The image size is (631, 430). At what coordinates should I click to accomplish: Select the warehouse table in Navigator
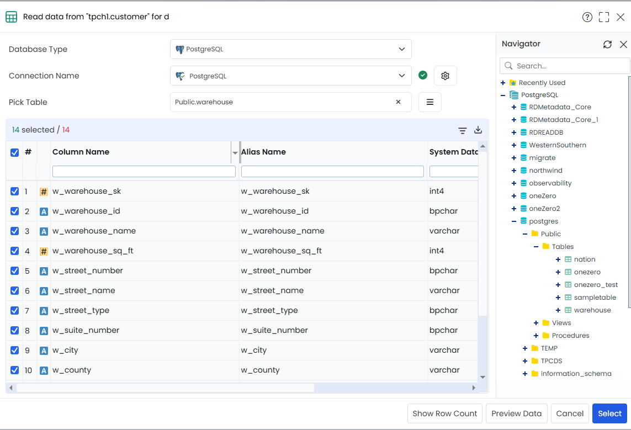pos(592,310)
